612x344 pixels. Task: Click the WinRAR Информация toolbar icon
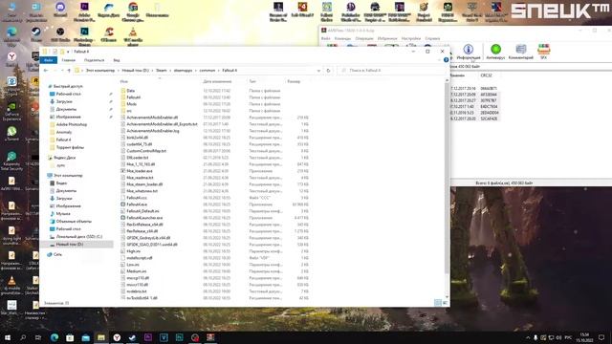[469, 52]
